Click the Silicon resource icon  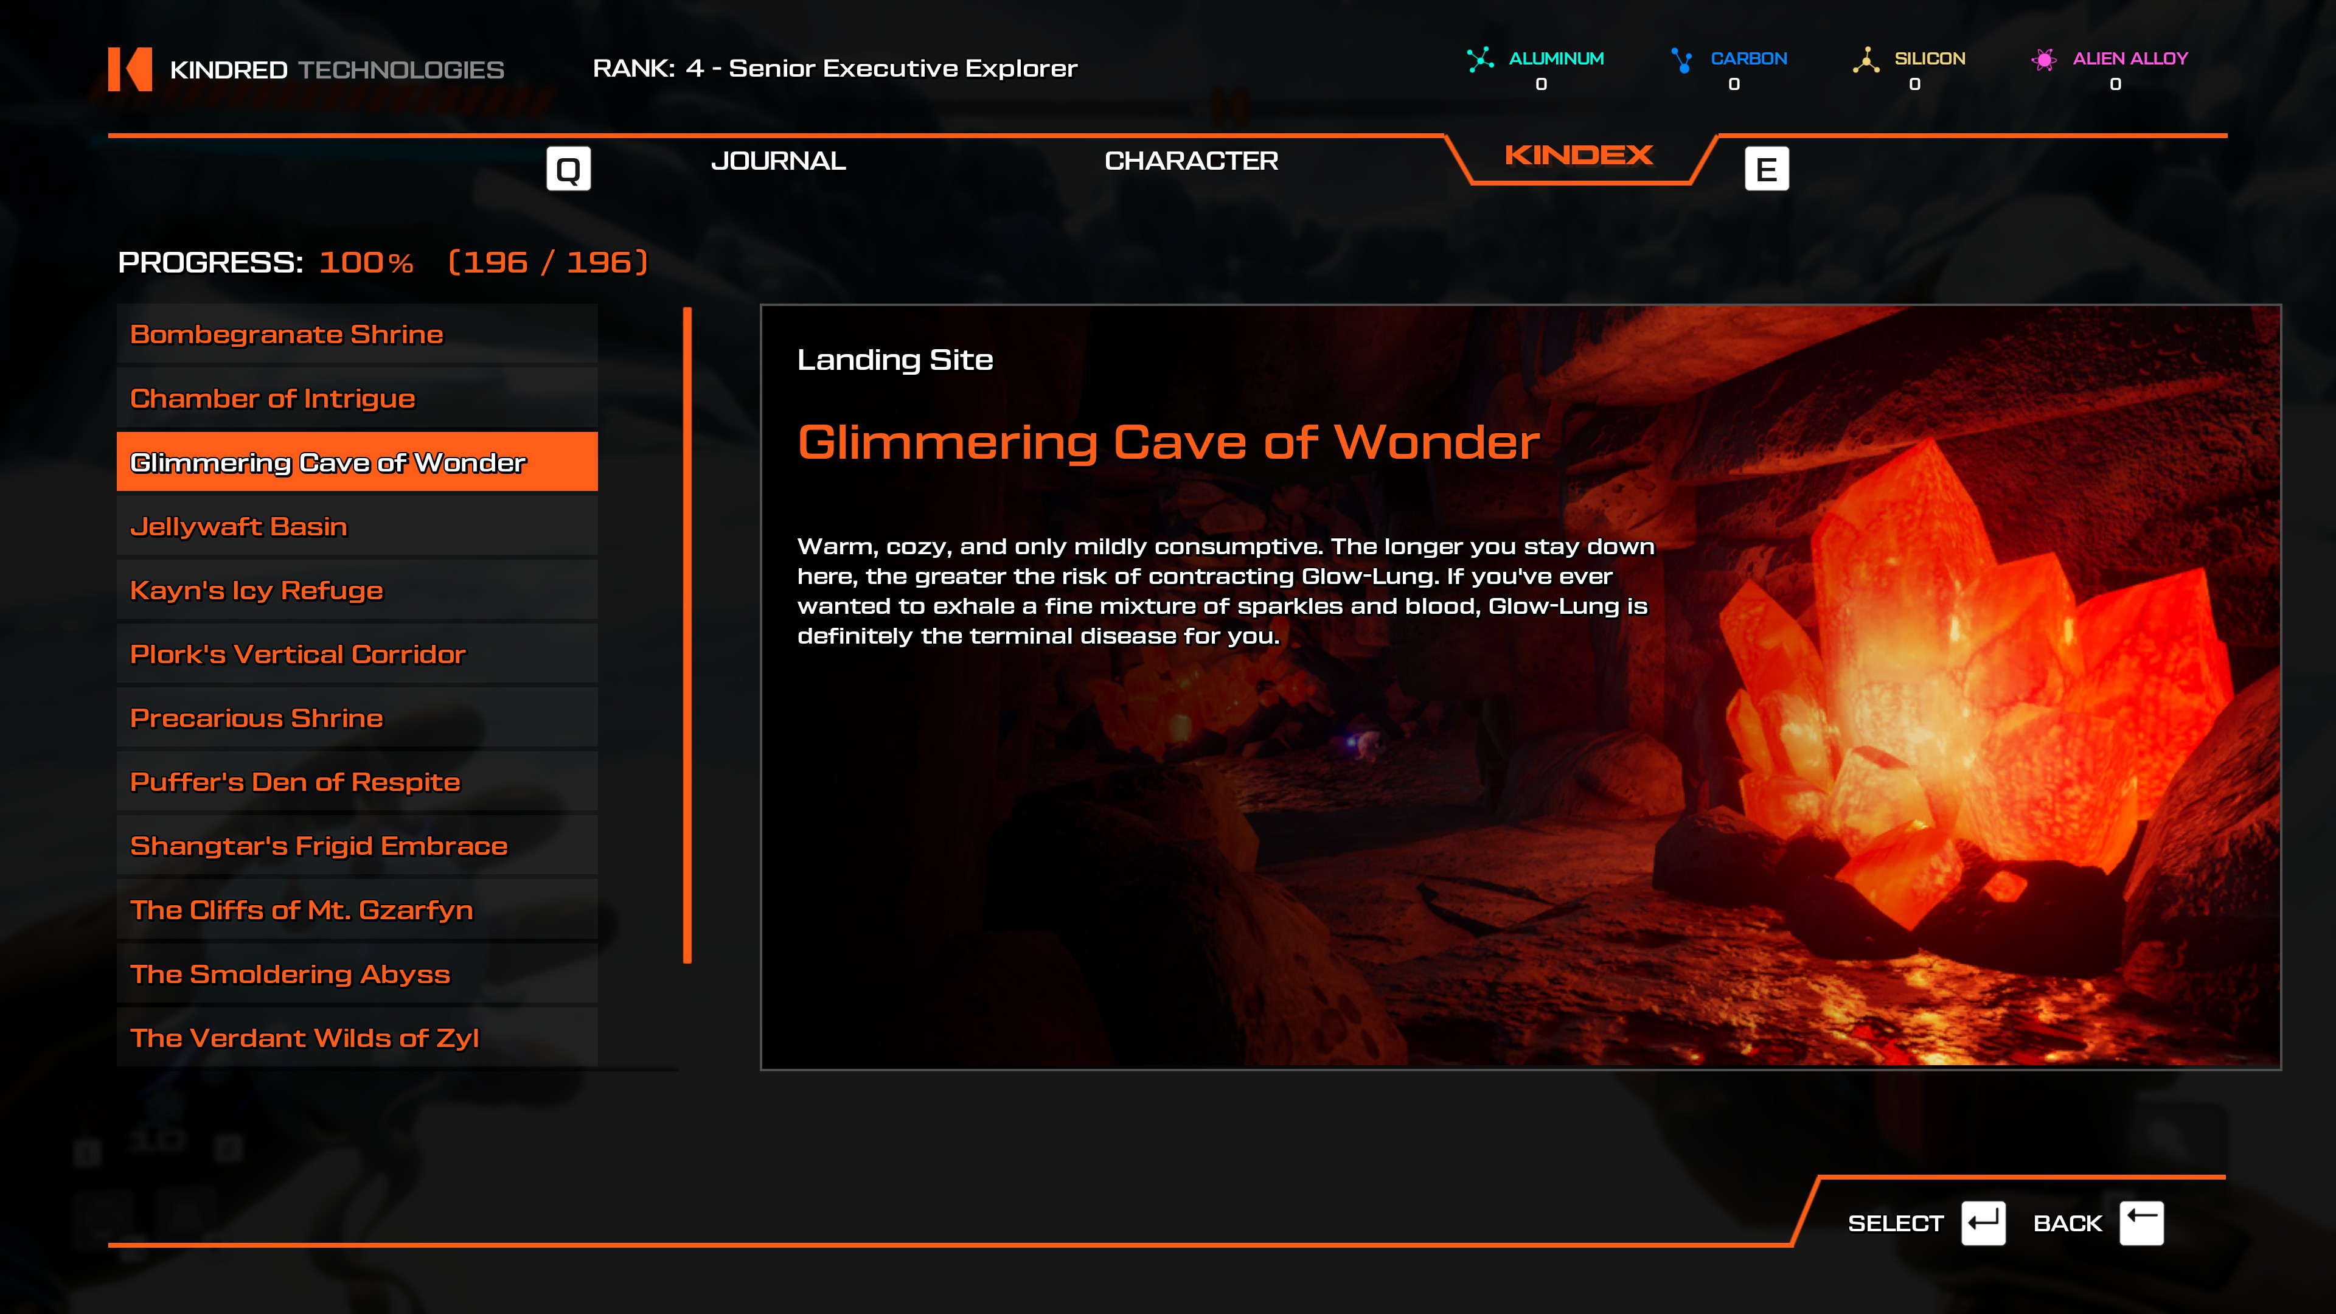coord(1865,60)
